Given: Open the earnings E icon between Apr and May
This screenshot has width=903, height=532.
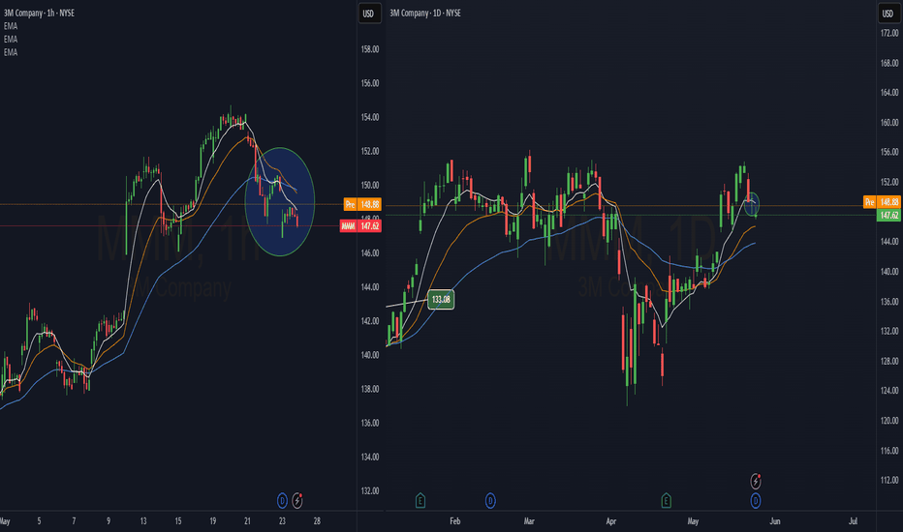Looking at the screenshot, I should point(667,501).
